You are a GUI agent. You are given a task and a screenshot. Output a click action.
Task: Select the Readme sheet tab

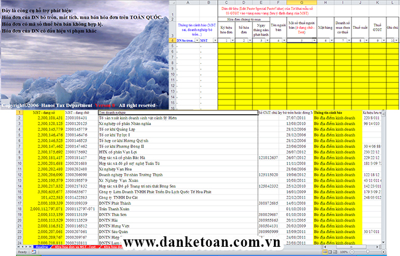tap(42, 247)
